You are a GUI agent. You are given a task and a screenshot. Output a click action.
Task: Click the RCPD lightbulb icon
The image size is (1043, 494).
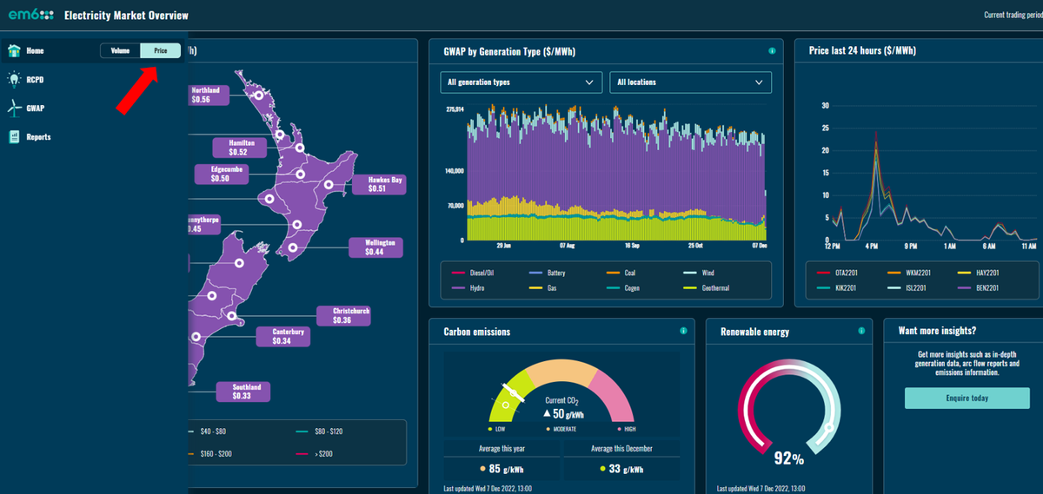click(14, 80)
